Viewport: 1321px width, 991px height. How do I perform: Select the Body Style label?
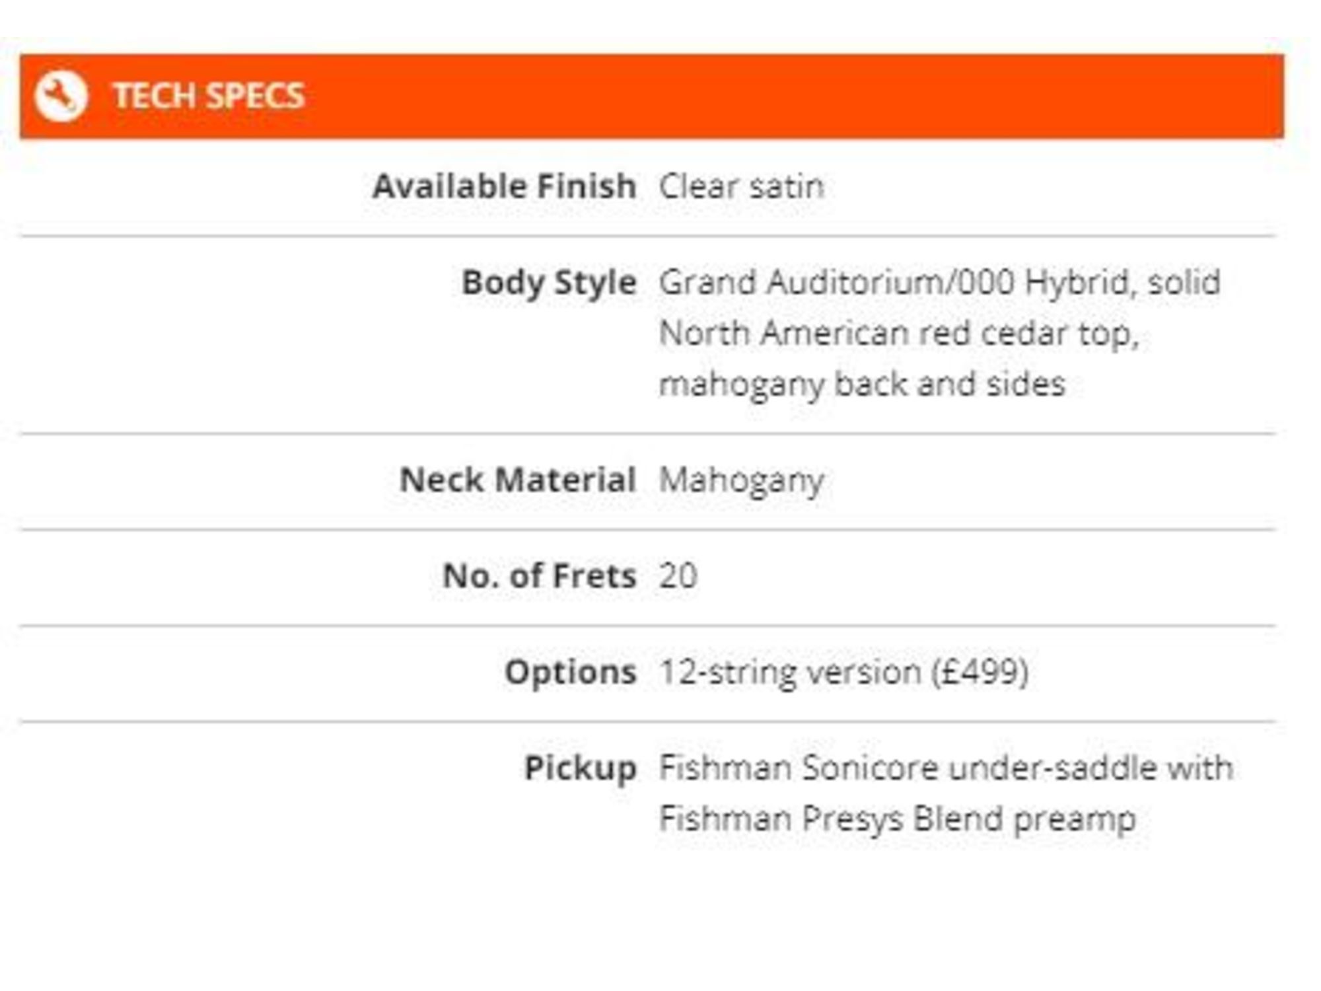point(549,283)
